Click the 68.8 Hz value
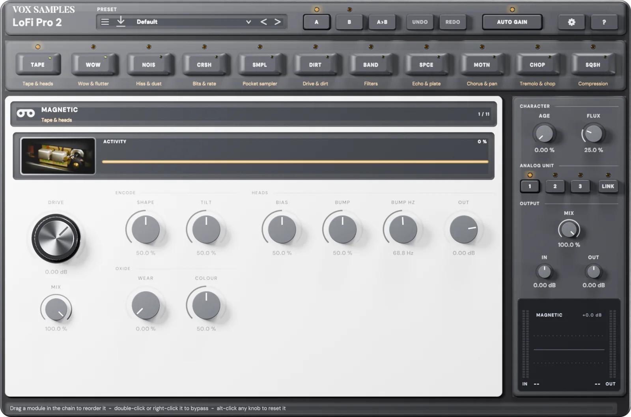The image size is (631, 417). tap(403, 253)
